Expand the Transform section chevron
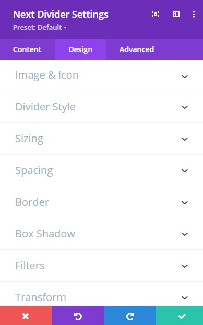Viewport: 203px width, 325px height. point(185,298)
